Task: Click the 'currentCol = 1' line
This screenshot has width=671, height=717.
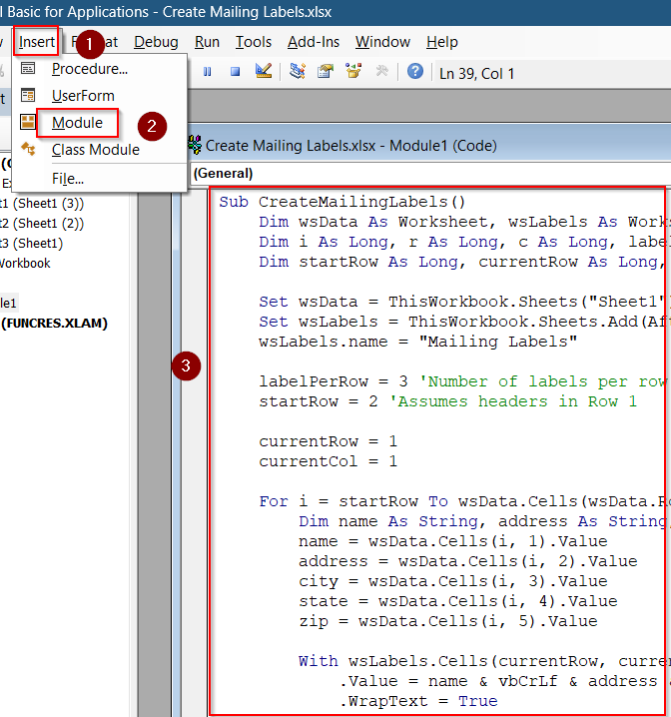Action: (329, 461)
